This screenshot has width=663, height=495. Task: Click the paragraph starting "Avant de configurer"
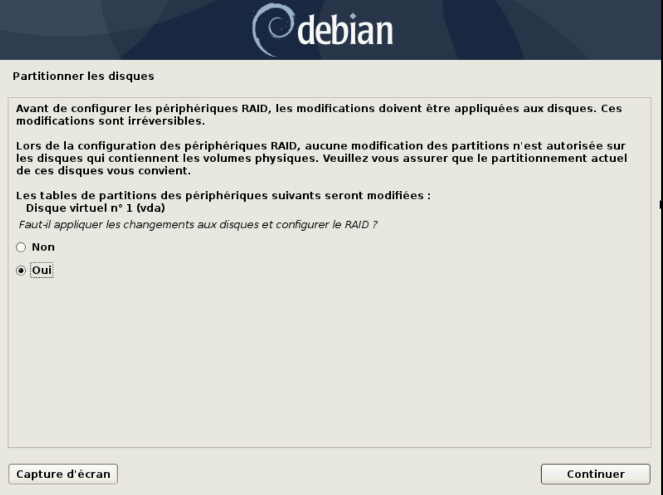click(x=319, y=114)
